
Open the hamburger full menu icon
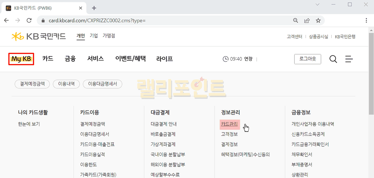(349, 59)
